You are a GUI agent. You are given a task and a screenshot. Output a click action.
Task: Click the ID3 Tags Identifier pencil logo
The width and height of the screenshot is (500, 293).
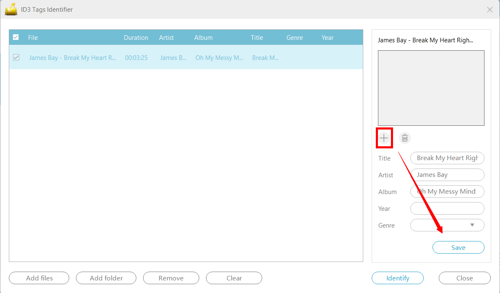[11, 9]
